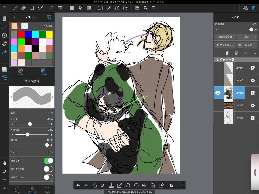Adjust the layer opacity slider handle
Viewport: 259px width, 194px height.
251,29
